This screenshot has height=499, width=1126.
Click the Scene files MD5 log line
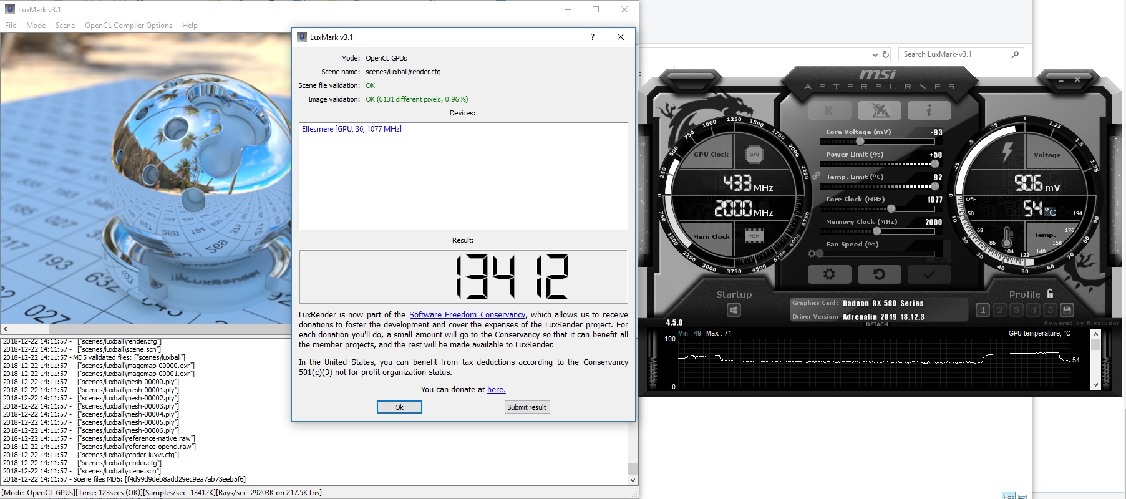coord(125,479)
